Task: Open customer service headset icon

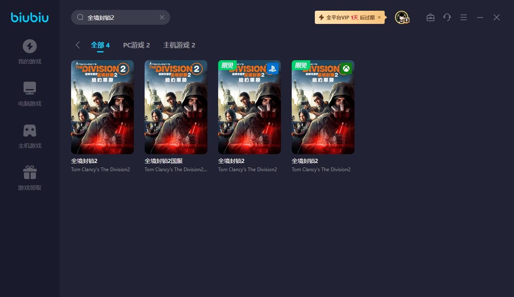Action: pos(447,17)
